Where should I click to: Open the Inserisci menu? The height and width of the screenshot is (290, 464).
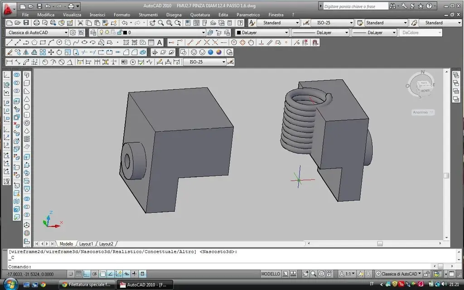coord(97,14)
